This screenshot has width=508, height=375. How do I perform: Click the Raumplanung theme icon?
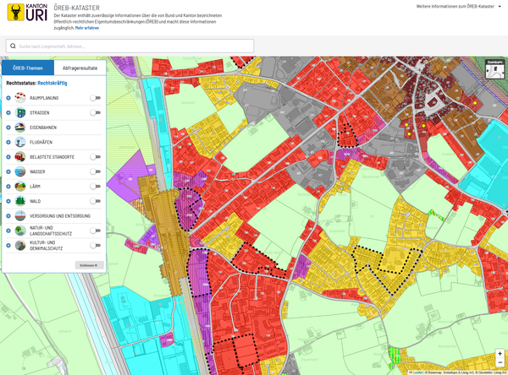[20, 98]
